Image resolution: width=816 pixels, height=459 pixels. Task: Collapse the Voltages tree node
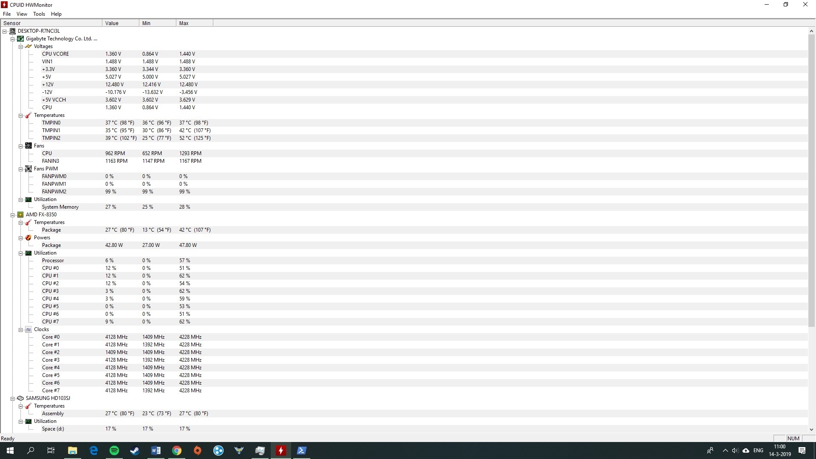[x=20, y=47]
